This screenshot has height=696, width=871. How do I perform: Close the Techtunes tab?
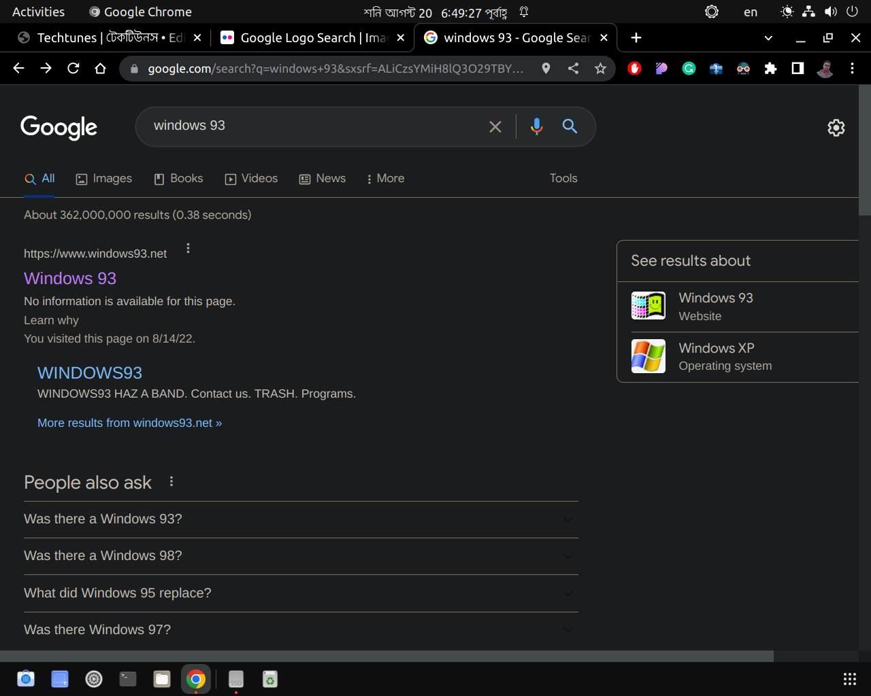[x=197, y=38]
